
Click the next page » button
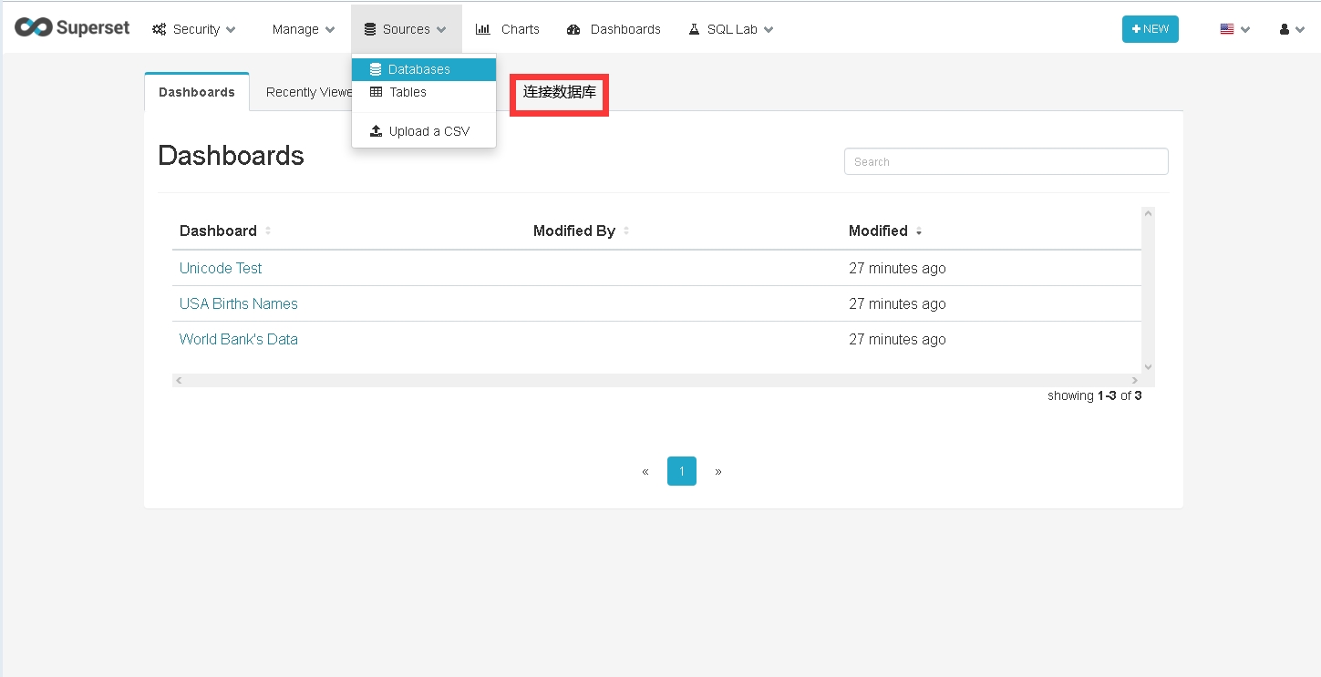pyautogui.click(x=718, y=471)
